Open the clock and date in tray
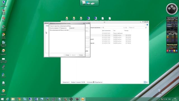 click(x=175, y=99)
